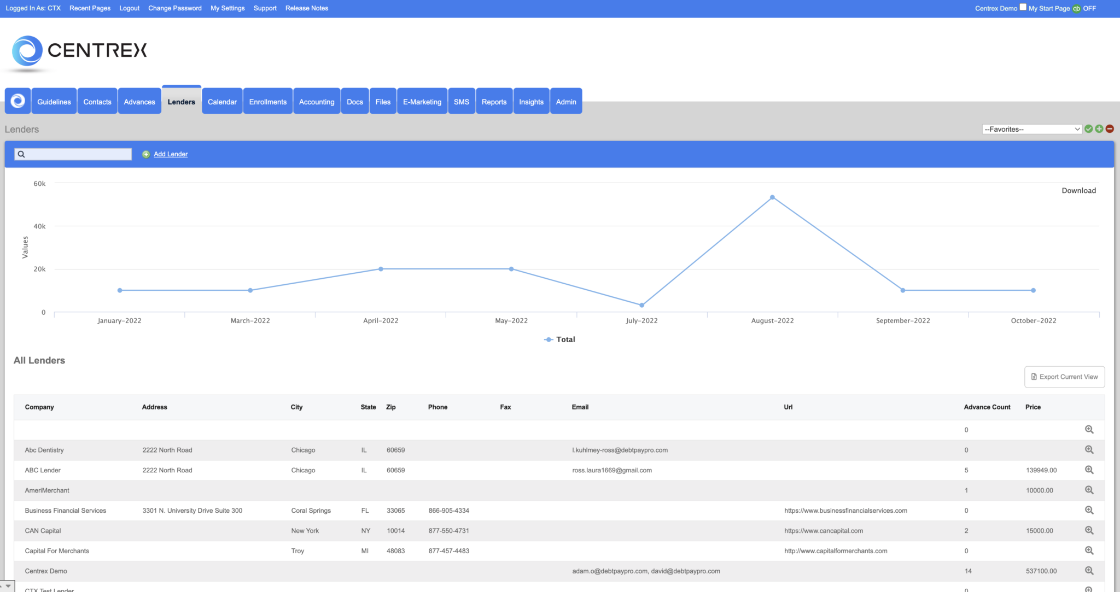The image size is (1120, 592).
Task: Switch to the Accounting tab
Action: (x=317, y=101)
